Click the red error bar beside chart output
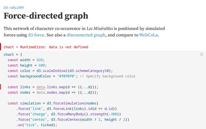Viewport: 206px width, 129px height. point(1,47)
